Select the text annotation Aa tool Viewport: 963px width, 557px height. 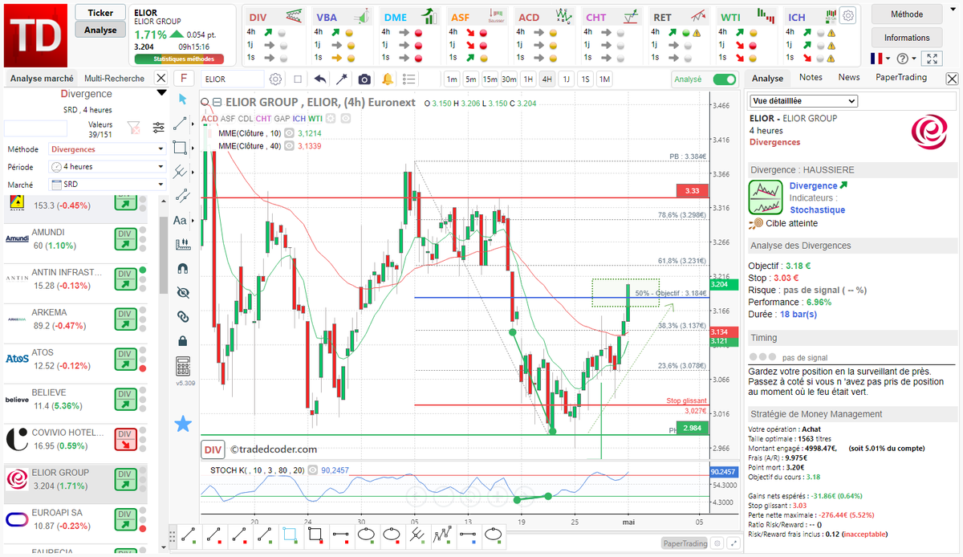click(180, 220)
